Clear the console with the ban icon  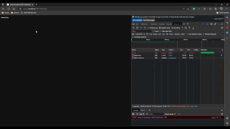(x=137, y=114)
